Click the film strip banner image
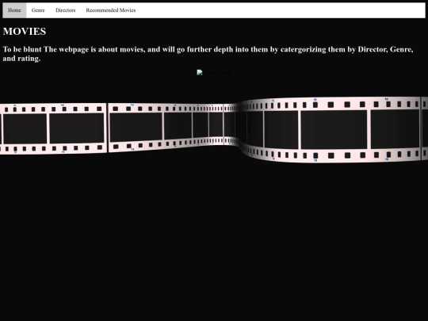This screenshot has height=321, width=428. tap(214, 130)
